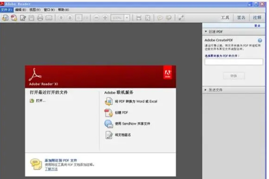Switch to the 工具 pane tab
Image resolution: width=269 pixels, height=179 pixels.
[225, 18]
